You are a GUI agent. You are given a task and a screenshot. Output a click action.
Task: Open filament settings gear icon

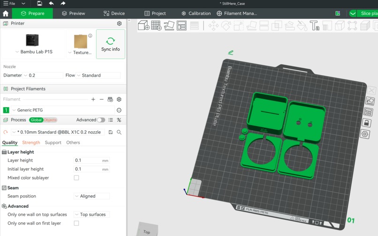(119, 99)
